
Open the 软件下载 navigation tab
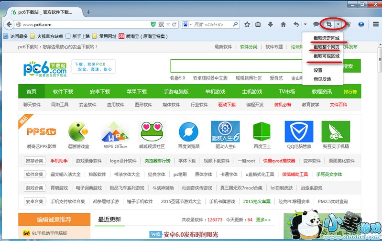click(63, 92)
